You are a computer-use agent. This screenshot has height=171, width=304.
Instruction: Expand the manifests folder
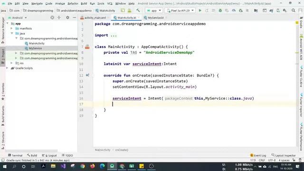[12, 28]
